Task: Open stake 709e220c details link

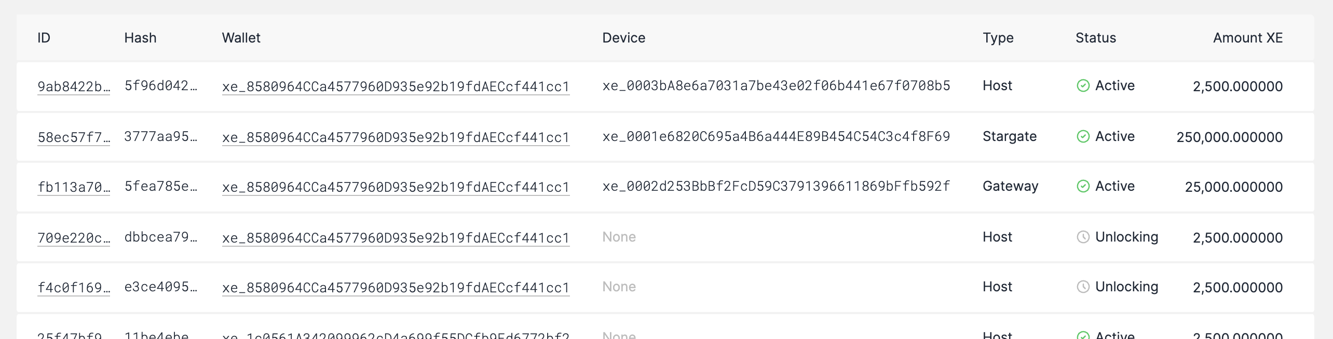Action: coord(74,237)
